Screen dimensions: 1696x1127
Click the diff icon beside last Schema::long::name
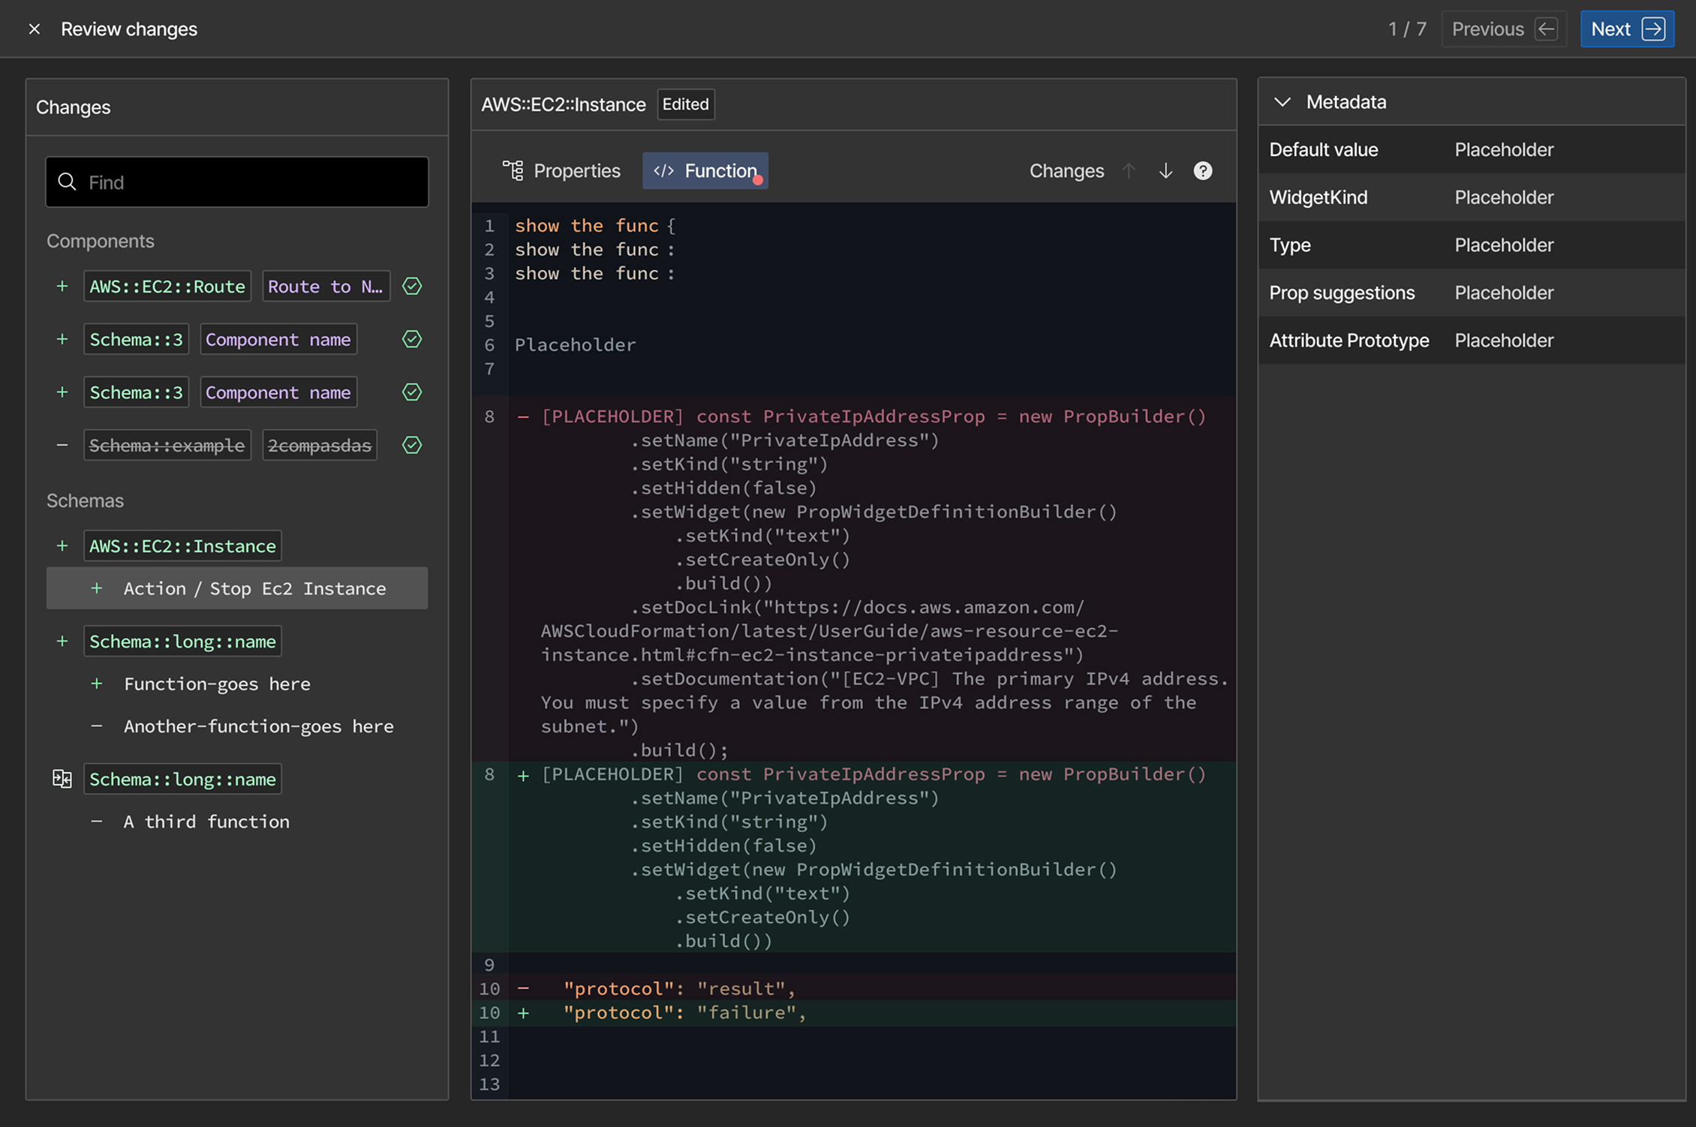[x=62, y=779]
